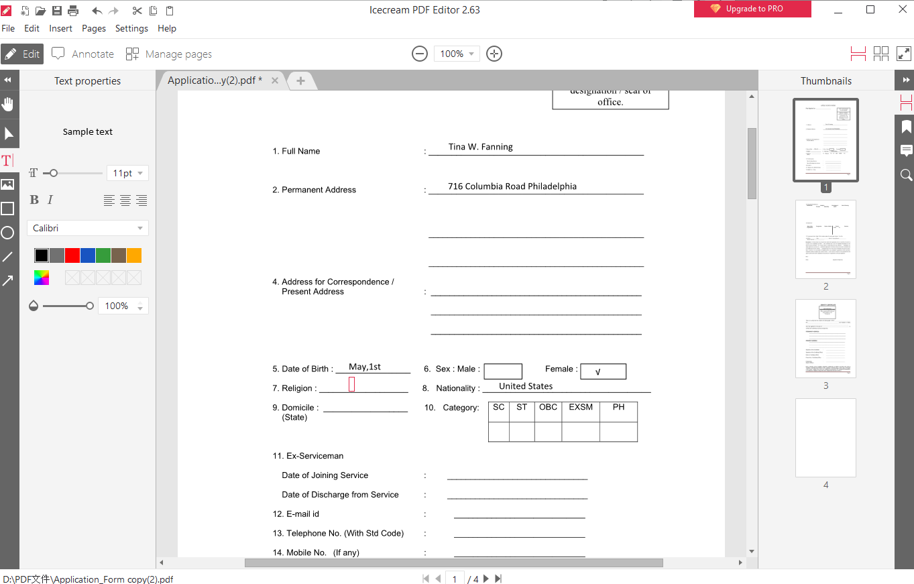Toggle bold text formatting

pos(34,200)
